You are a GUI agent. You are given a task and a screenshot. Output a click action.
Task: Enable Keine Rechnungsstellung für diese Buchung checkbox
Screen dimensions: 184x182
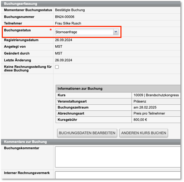(57, 67)
